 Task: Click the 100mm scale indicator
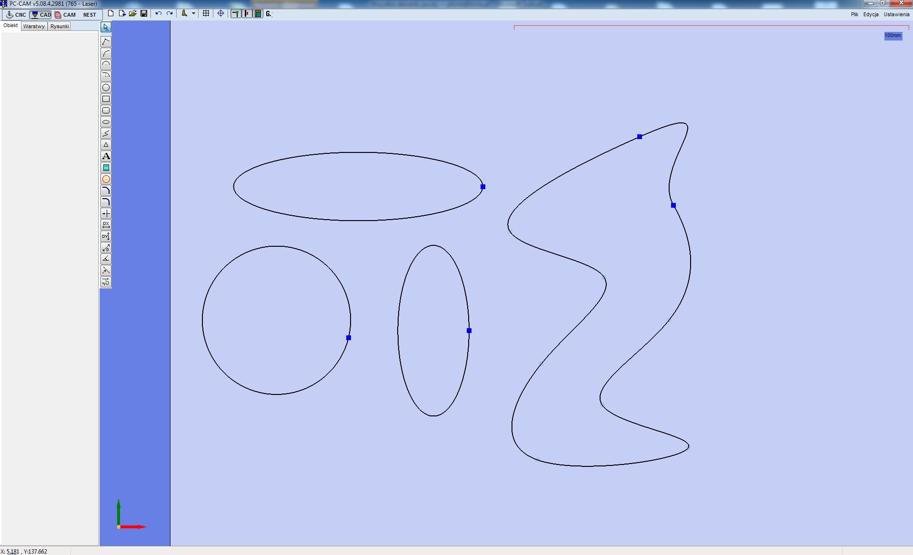[x=893, y=36]
